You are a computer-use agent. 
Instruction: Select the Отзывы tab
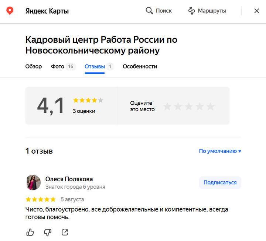pyautogui.click(x=95, y=67)
